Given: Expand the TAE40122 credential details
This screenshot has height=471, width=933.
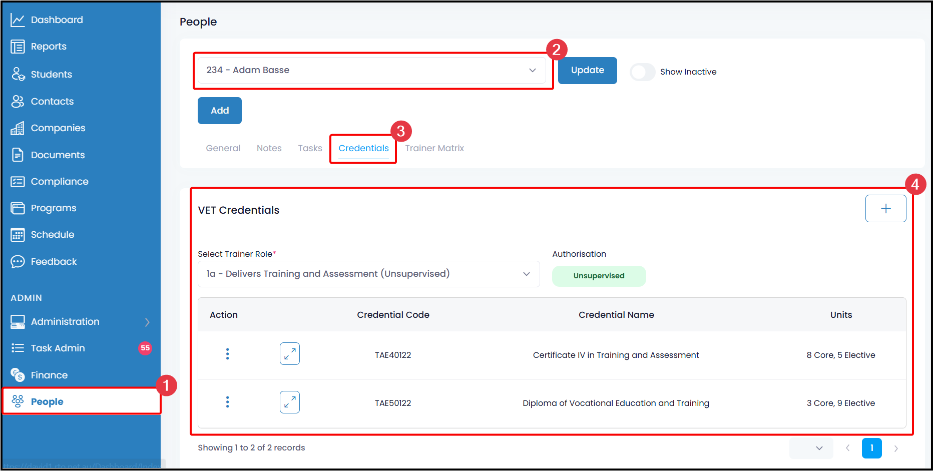Looking at the screenshot, I should coord(290,354).
